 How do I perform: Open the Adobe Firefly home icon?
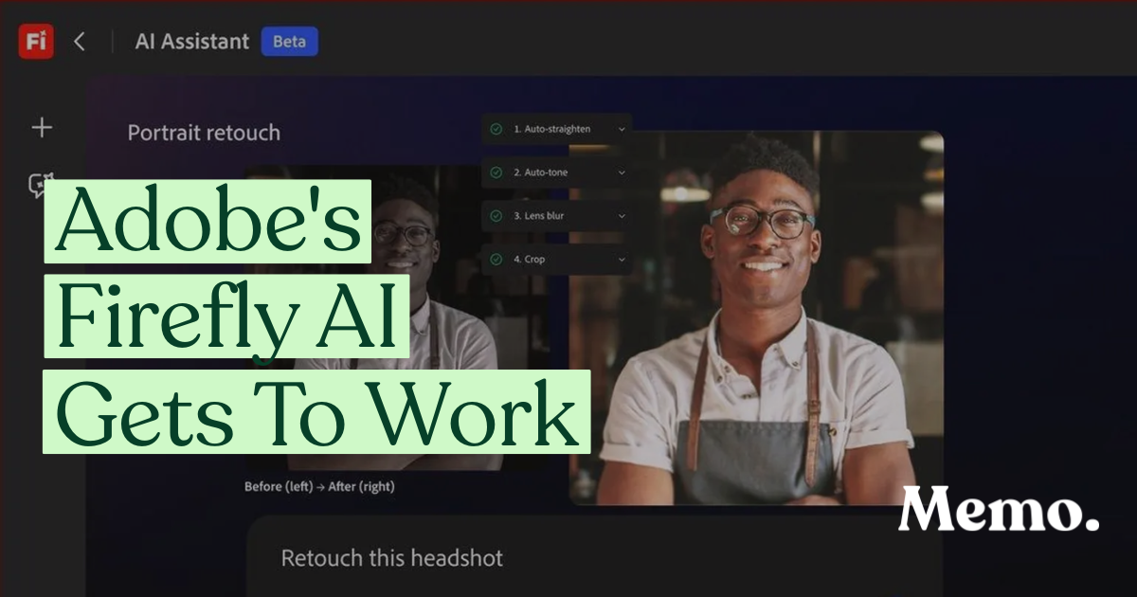36,42
